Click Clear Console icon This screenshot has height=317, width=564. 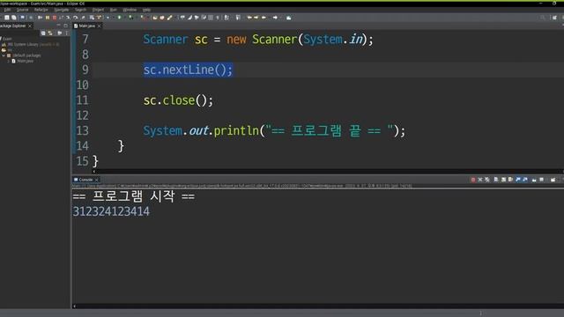(x=495, y=180)
